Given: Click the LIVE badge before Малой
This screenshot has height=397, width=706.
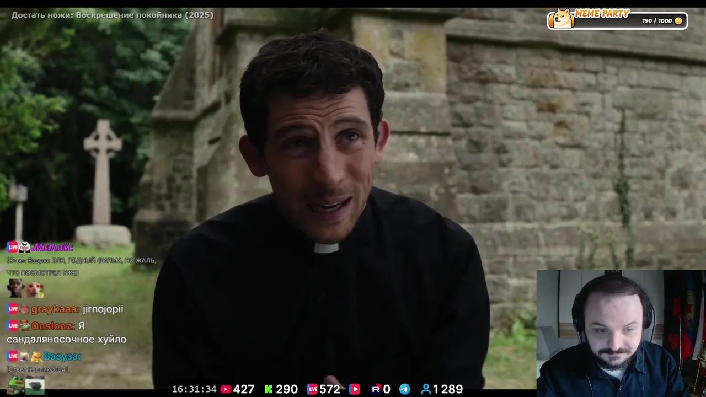Looking at the screenshot, I should pos(13,247).
